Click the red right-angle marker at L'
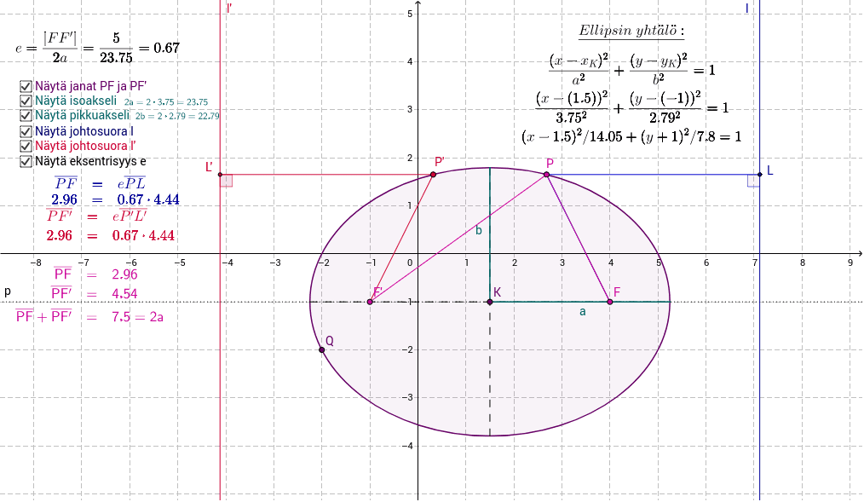The height and width of the screenshot is (502, 864). coord(227,181)
